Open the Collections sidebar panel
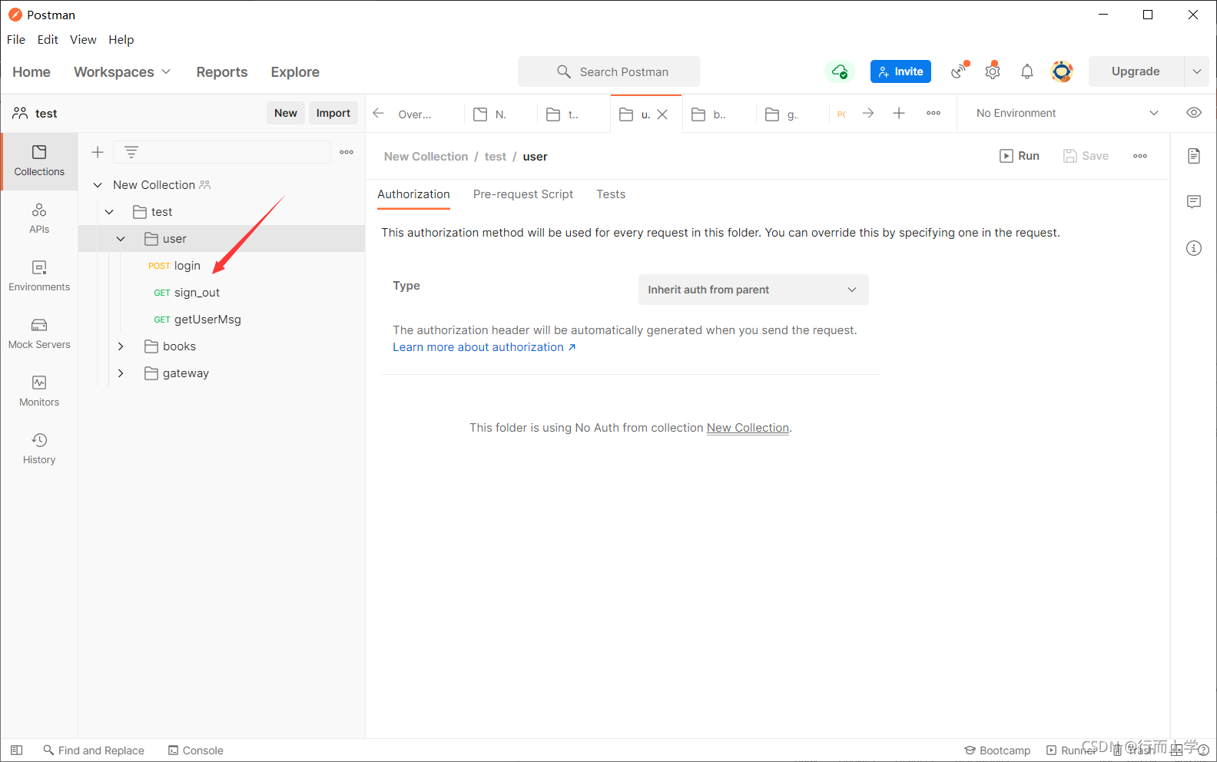This screenshot has height=762, width=1217. (39, 161)
